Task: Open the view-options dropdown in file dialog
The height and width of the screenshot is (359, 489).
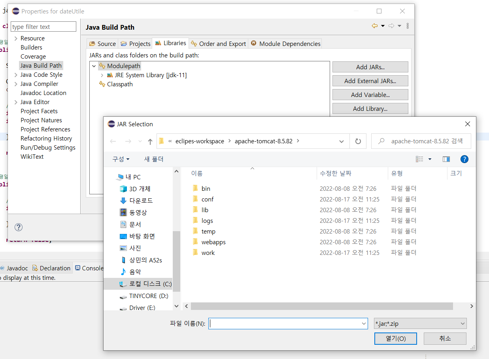Action: point(430,159)
